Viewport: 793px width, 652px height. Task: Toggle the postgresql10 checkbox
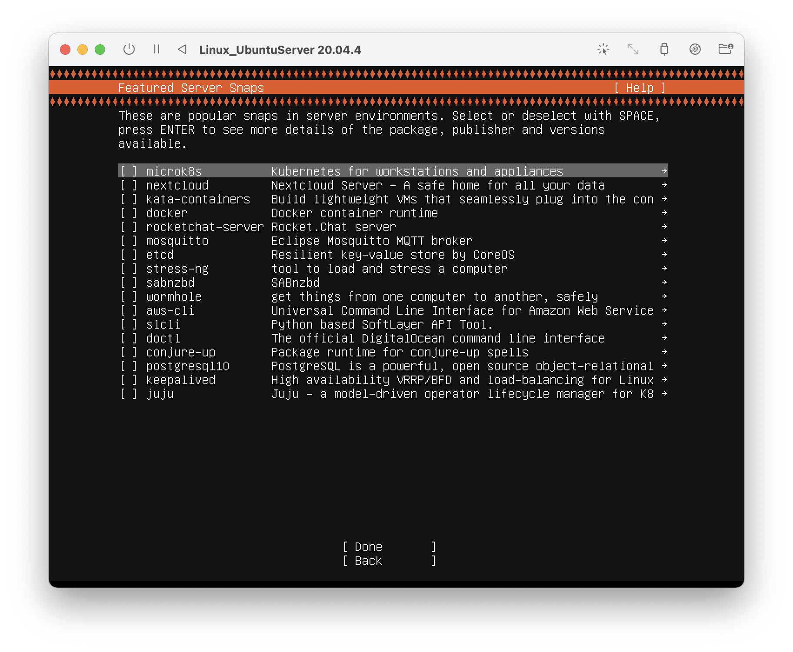click(x=129, y=366)
